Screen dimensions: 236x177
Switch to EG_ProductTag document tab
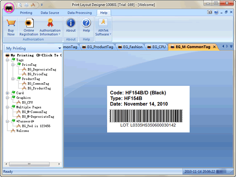click(x=98, y=47)
